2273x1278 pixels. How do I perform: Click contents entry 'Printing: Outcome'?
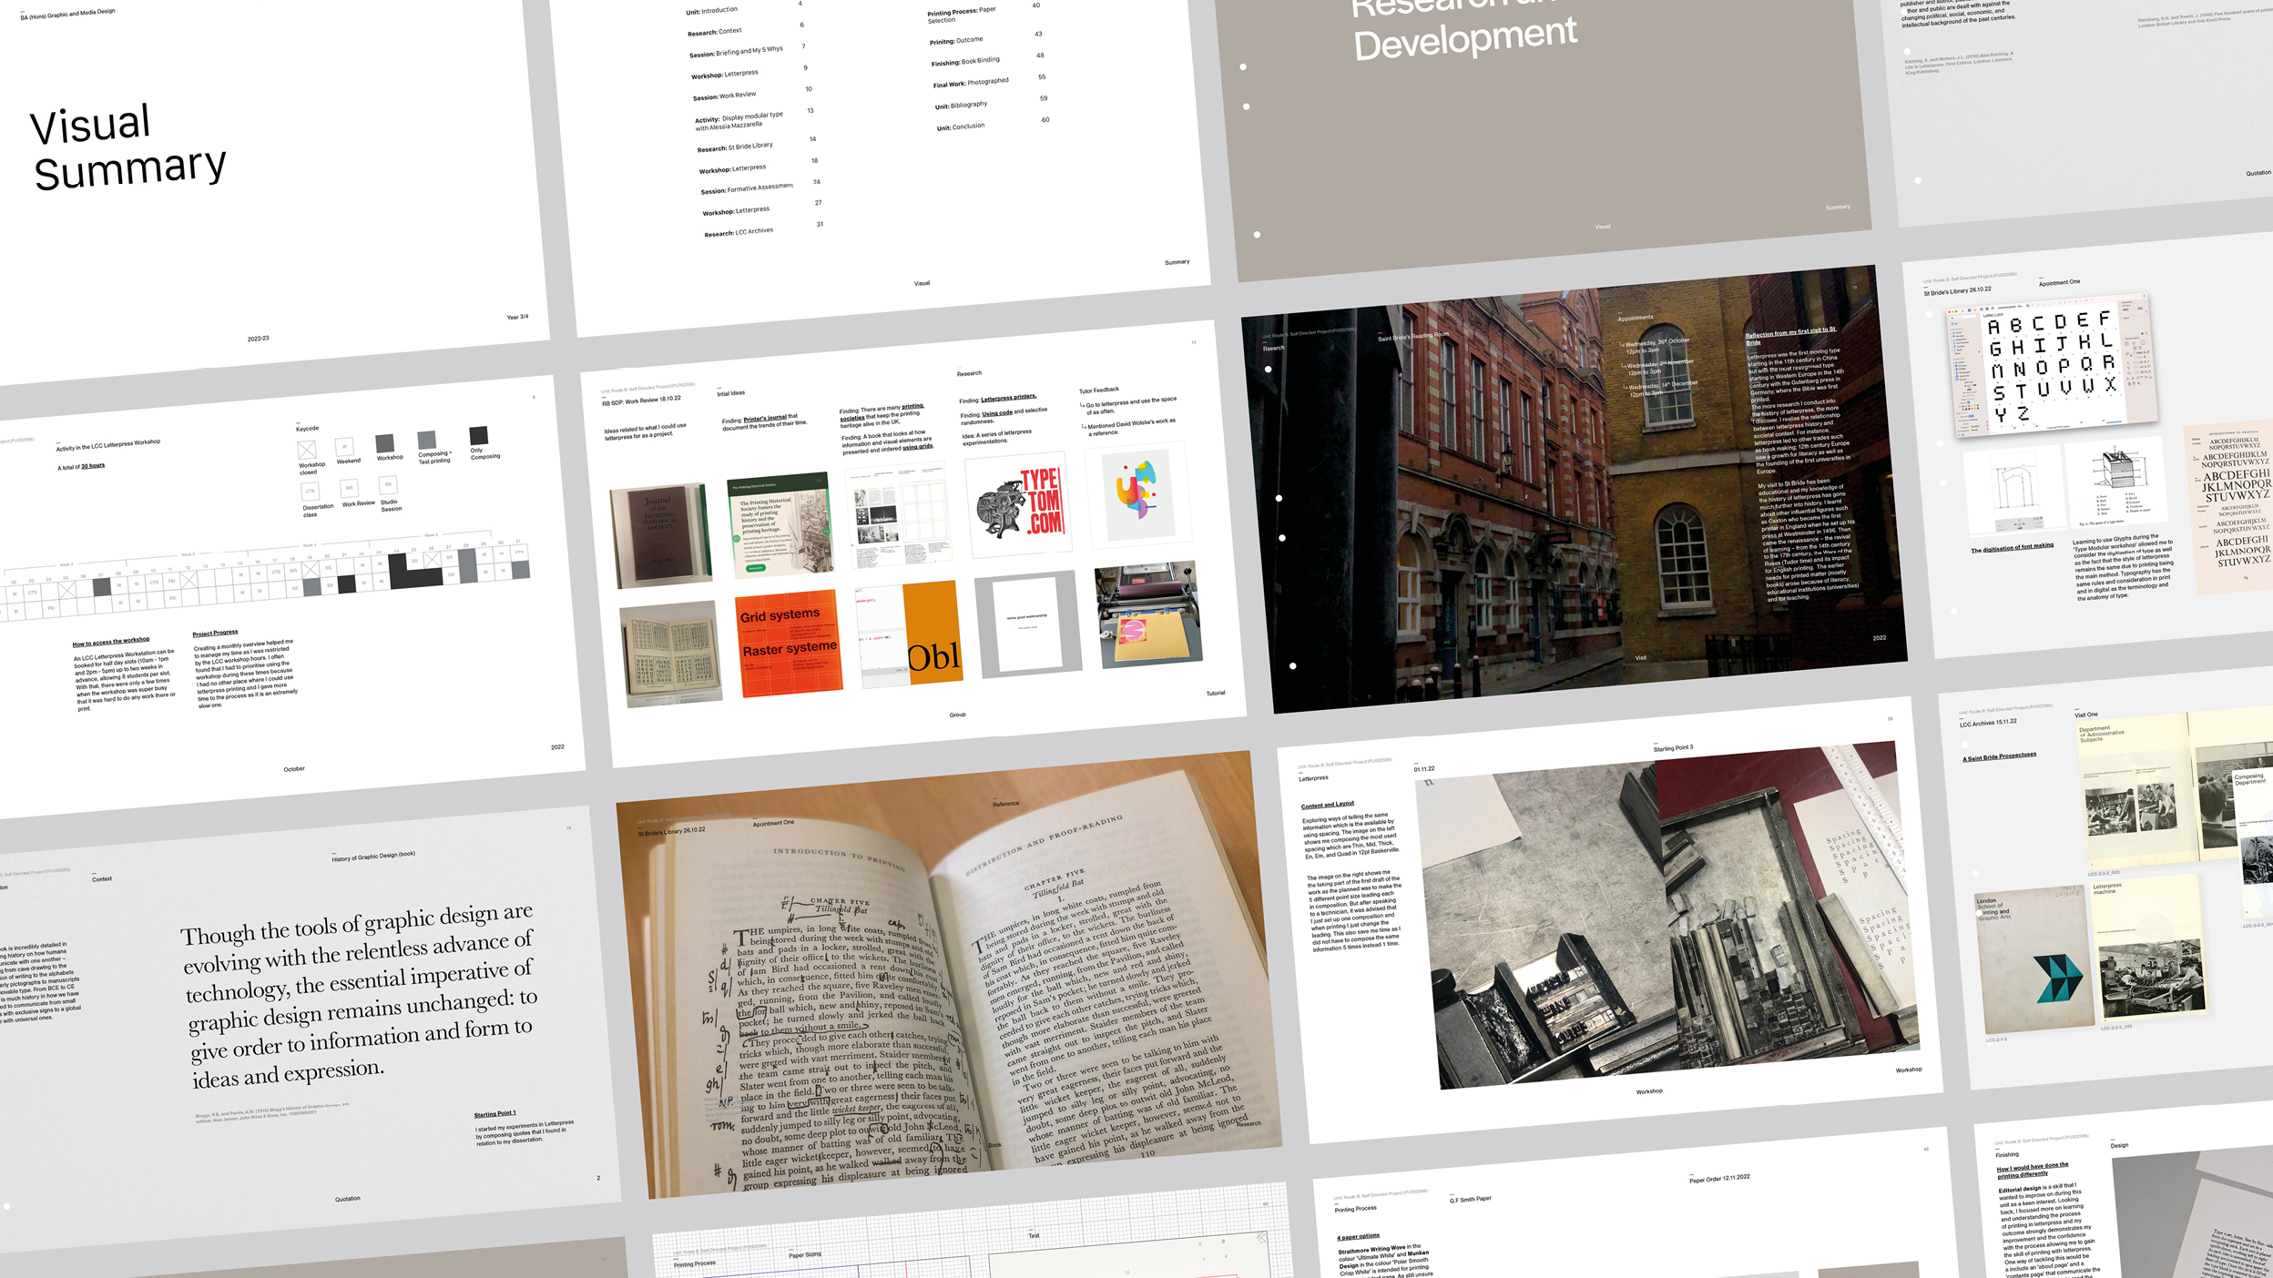[956, 41]
